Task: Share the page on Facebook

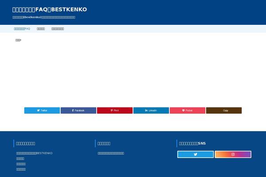Action: (78, 111)
